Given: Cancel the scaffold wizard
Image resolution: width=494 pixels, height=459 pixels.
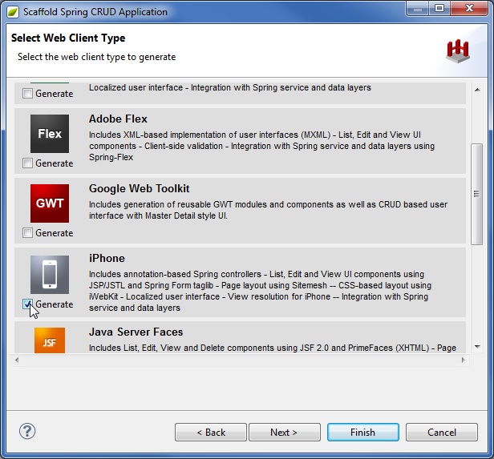Looking at the screenshot, I should (x=442, y=433).
